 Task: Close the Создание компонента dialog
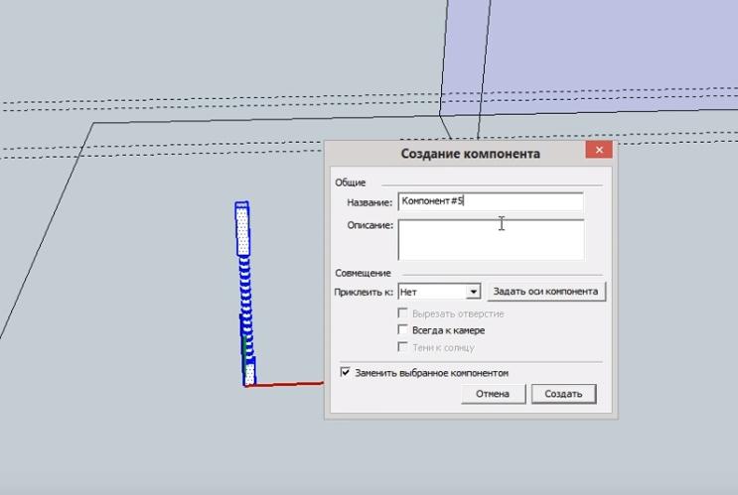(599, 151)
